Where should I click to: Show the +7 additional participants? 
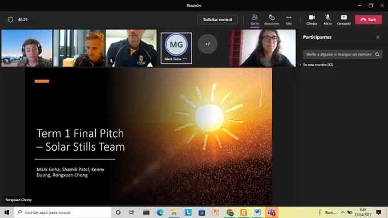(x=207, y=44)
